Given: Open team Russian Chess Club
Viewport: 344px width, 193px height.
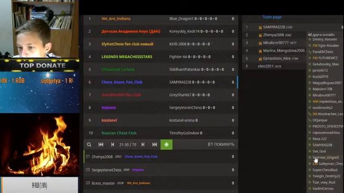Looking at the screenshot, I should (119, 133).
